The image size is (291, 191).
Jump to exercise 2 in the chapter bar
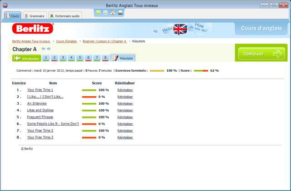coord(54,58)
